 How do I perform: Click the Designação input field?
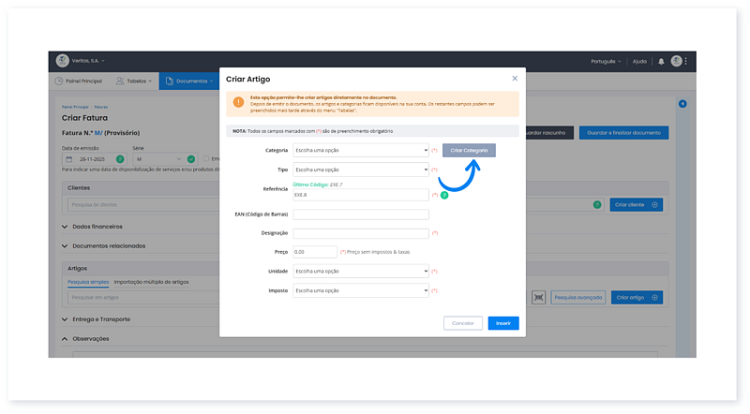pyautogui.click(x=361, y=232)
